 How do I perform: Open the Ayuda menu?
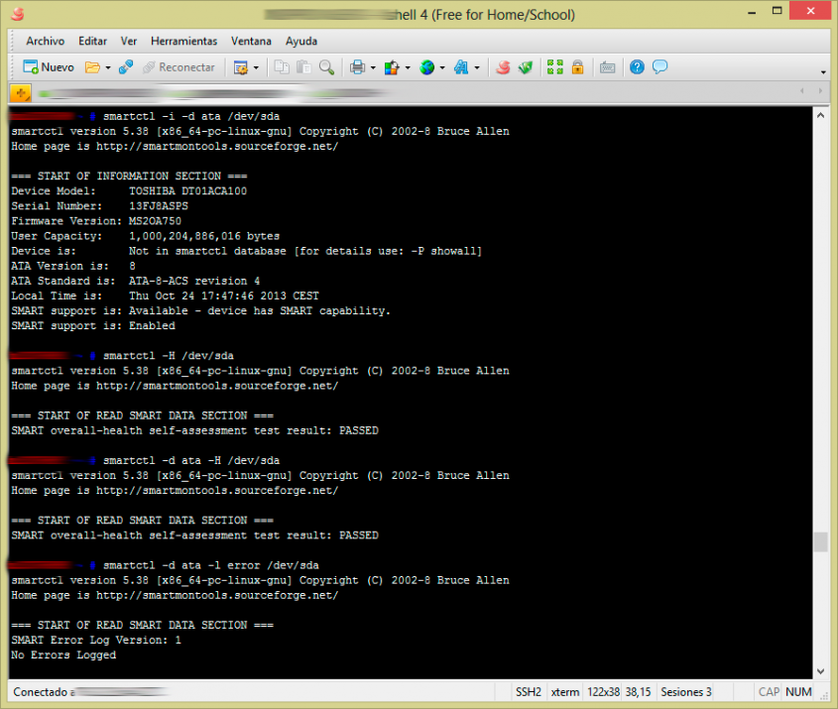point(301,41)
